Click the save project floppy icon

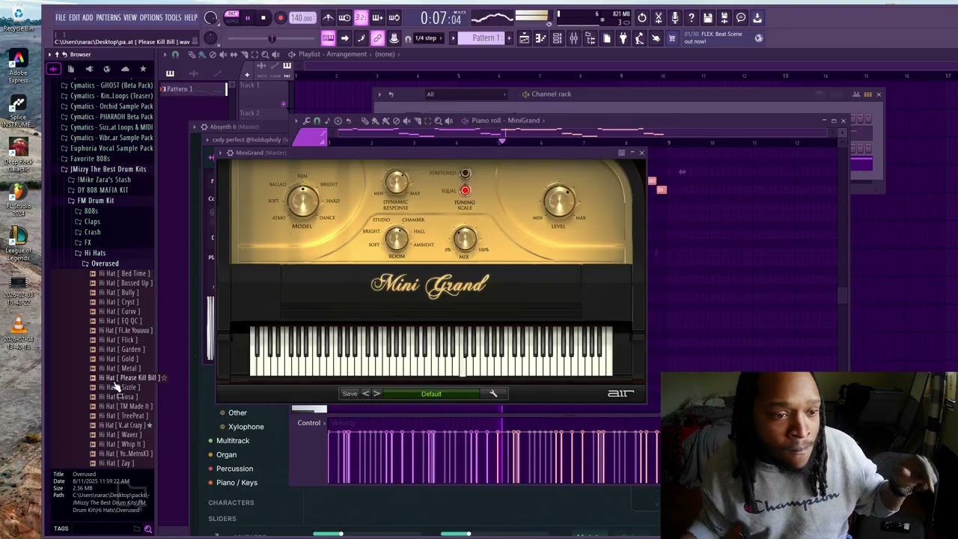tap(708, 17)
